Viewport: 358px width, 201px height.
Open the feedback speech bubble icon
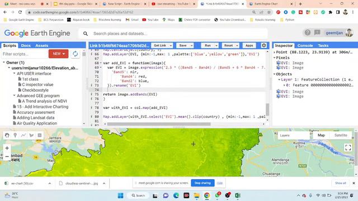coord(317,33)
